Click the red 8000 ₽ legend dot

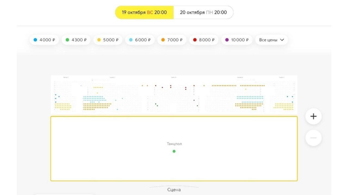[x=195, y=40]
